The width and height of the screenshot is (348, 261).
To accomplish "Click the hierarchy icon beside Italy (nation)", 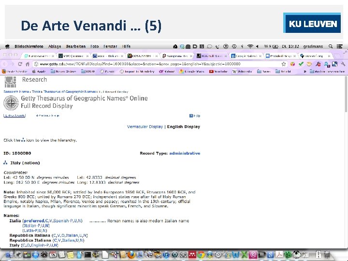I will tap(5, 163).
